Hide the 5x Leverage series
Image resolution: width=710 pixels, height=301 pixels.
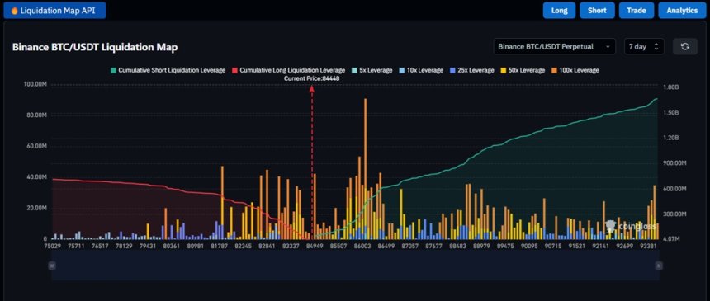(x=372, y=70)
